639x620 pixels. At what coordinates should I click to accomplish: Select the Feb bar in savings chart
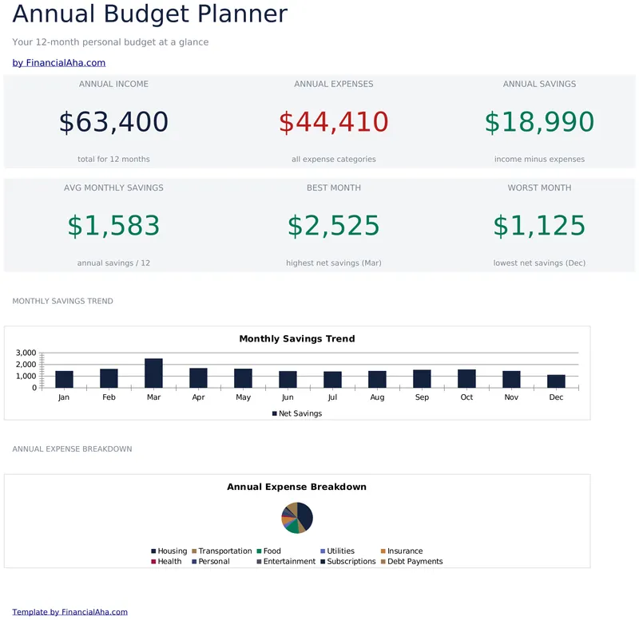109,378
